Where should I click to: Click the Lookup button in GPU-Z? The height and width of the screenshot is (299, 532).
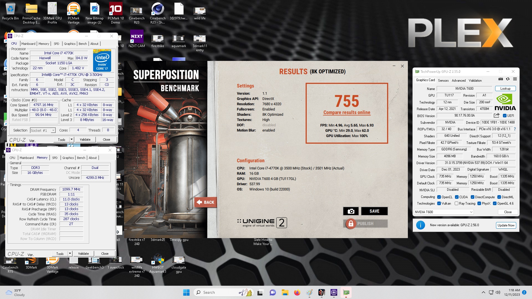coord(505,89)
